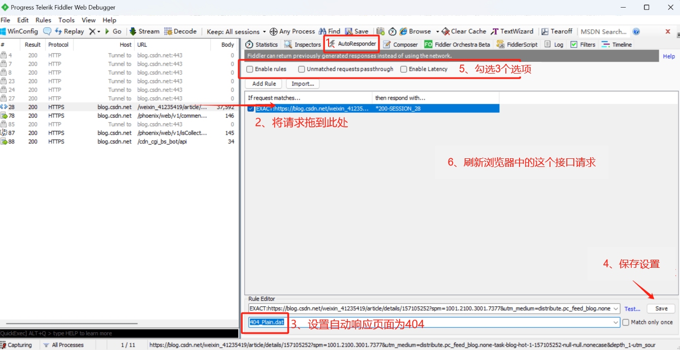Toggle Stream mode in toolbar
This screenshot has height=350, width=680.
(145, 31)
